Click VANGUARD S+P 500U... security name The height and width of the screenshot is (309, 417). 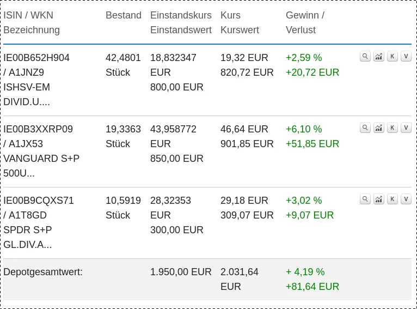coord(41,166)
